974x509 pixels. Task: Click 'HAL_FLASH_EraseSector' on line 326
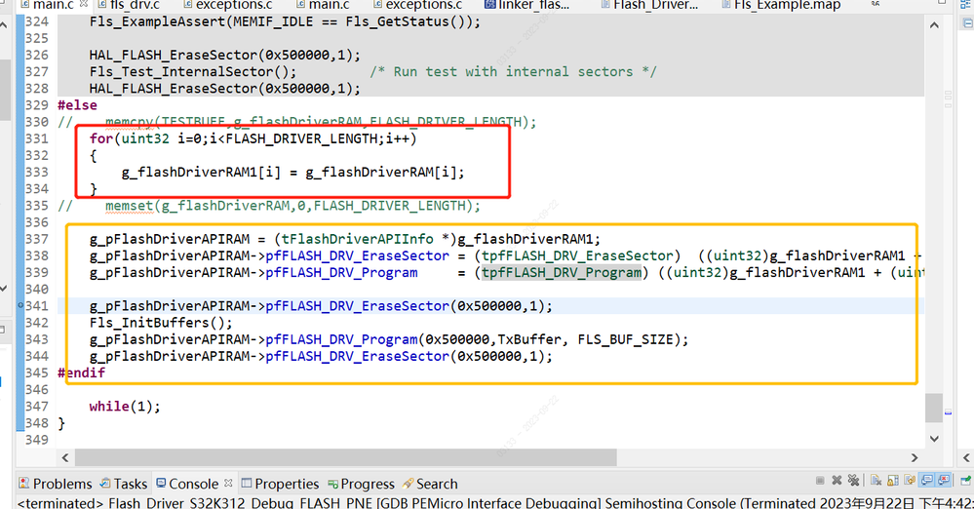coord(174,55)
